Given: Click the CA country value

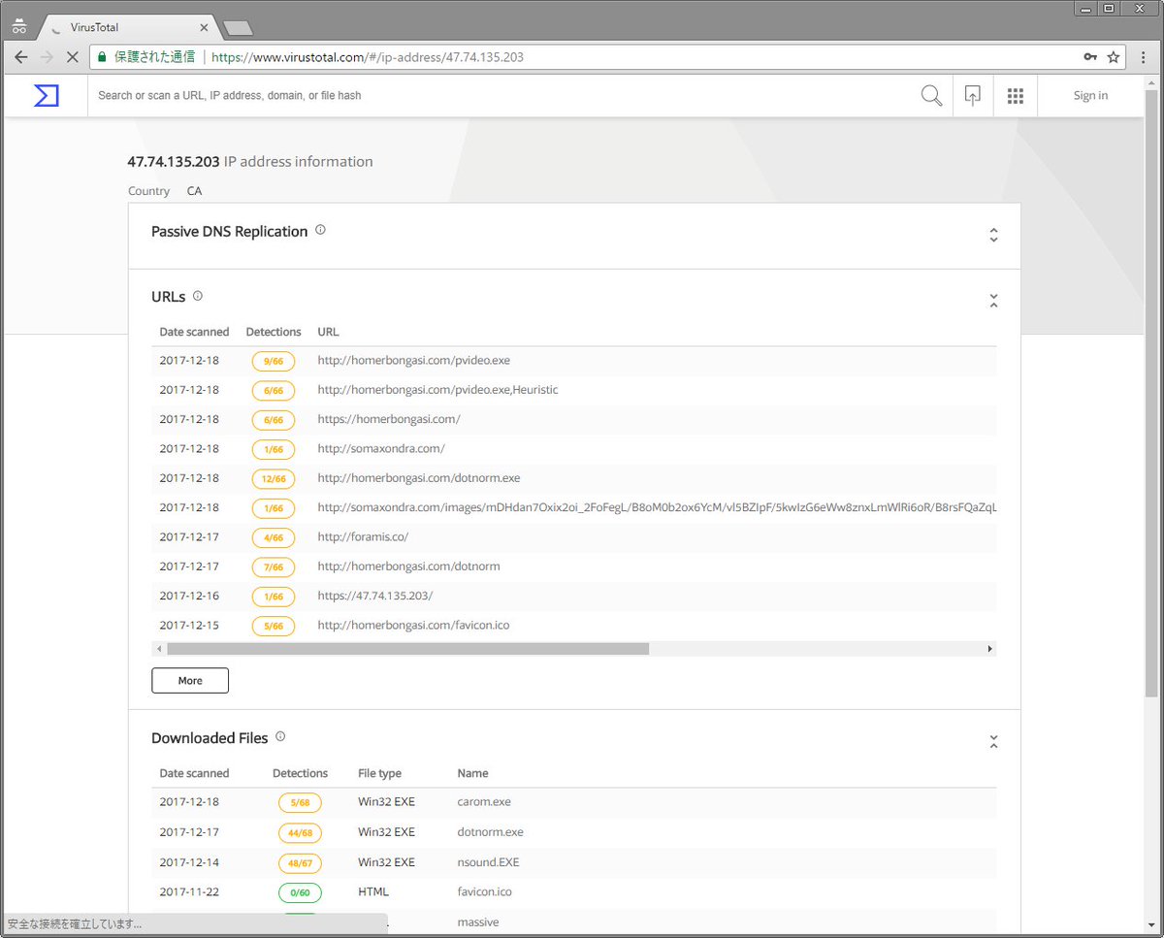Looking at the screenshot, I should tap(194, 191).
